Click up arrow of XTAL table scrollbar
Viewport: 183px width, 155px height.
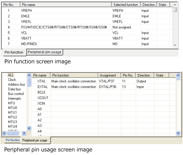[x=178, y=75]
